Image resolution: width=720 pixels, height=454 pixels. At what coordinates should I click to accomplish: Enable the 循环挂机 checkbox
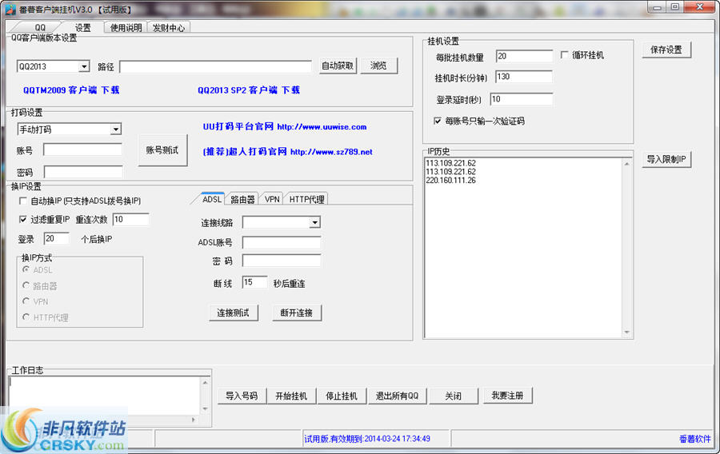click(564, 55)
